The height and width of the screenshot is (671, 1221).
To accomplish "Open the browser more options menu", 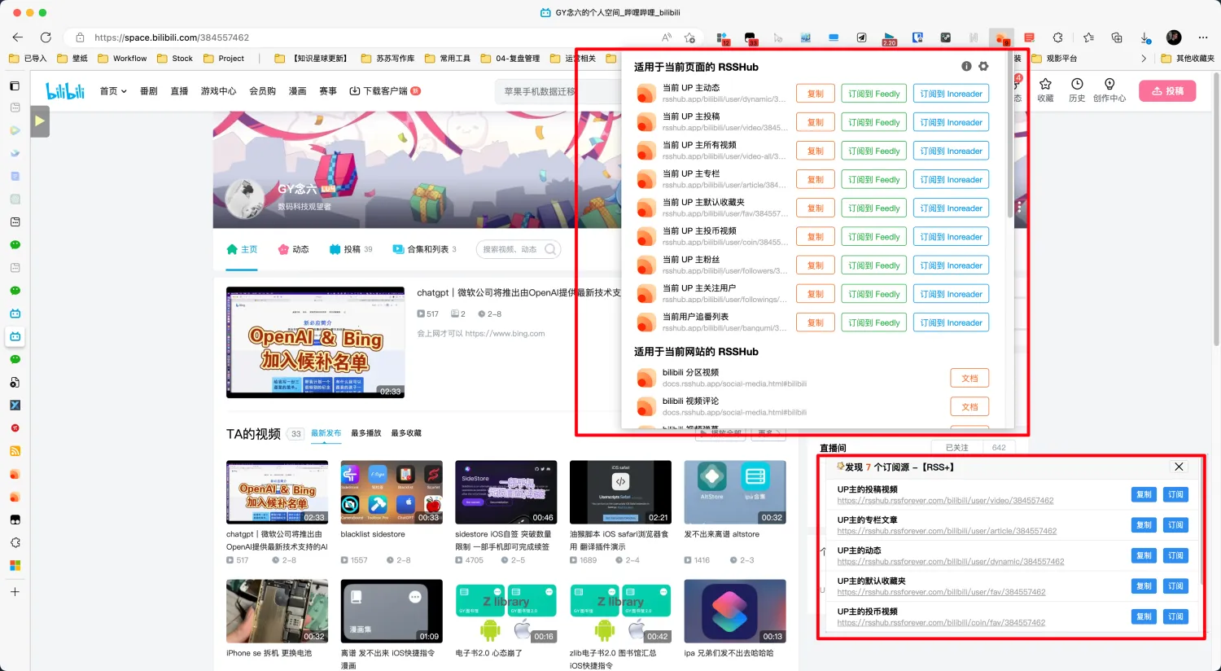I will [x=1202, y=37].
